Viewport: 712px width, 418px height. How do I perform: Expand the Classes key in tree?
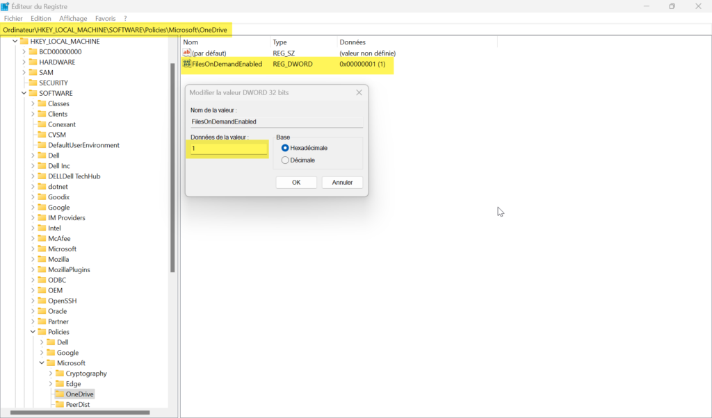click(33, 103)
